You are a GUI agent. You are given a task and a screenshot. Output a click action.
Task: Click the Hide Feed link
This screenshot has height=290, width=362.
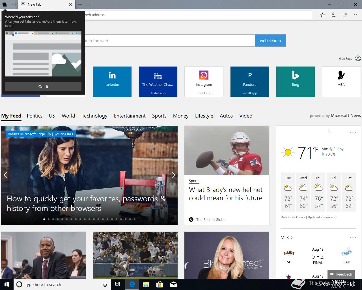(345, 59)
